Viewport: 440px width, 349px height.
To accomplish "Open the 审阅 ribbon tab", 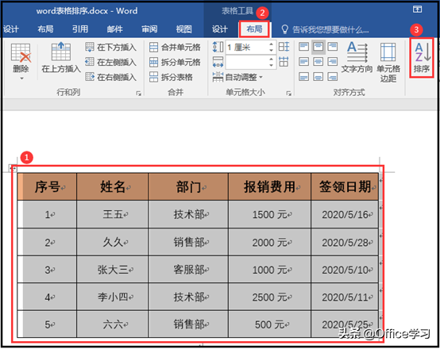I will (x=149, y=29).
